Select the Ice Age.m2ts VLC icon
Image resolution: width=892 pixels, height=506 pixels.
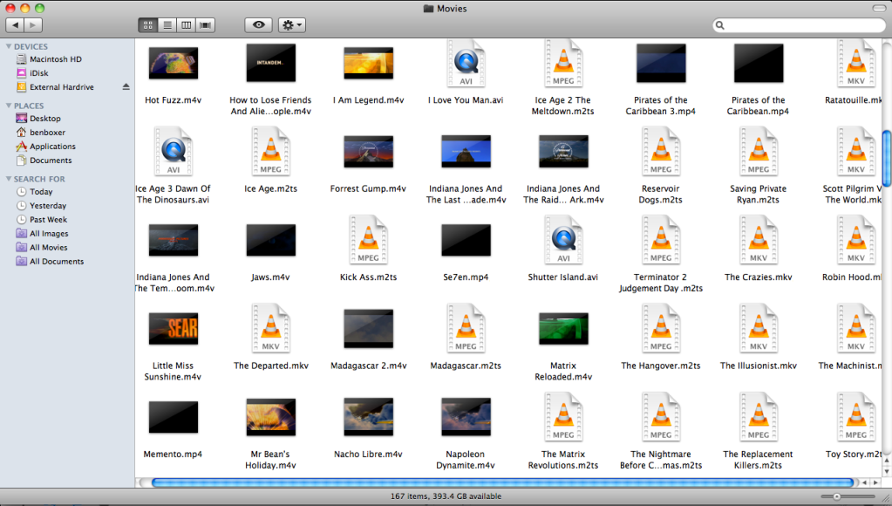click(271, 152)
